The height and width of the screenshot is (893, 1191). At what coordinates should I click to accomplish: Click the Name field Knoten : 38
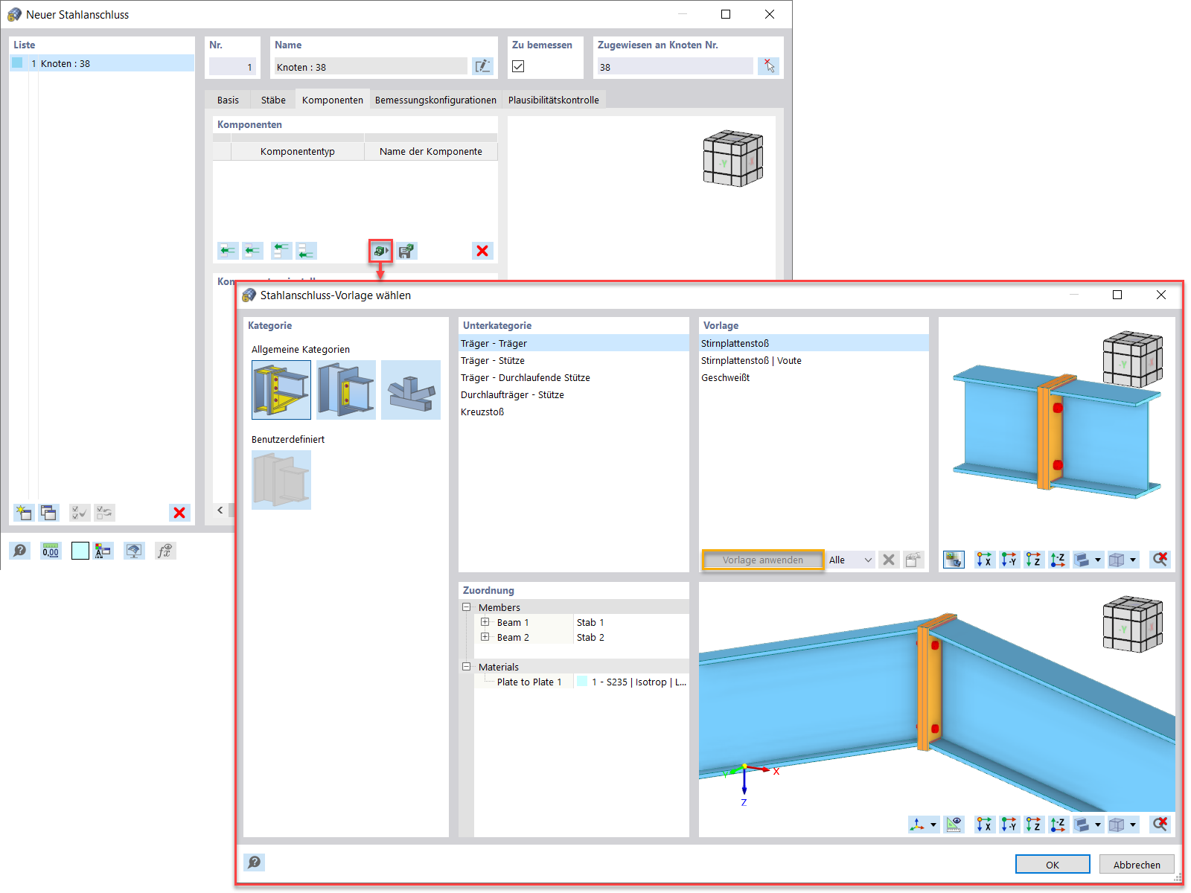pos(370,66)
